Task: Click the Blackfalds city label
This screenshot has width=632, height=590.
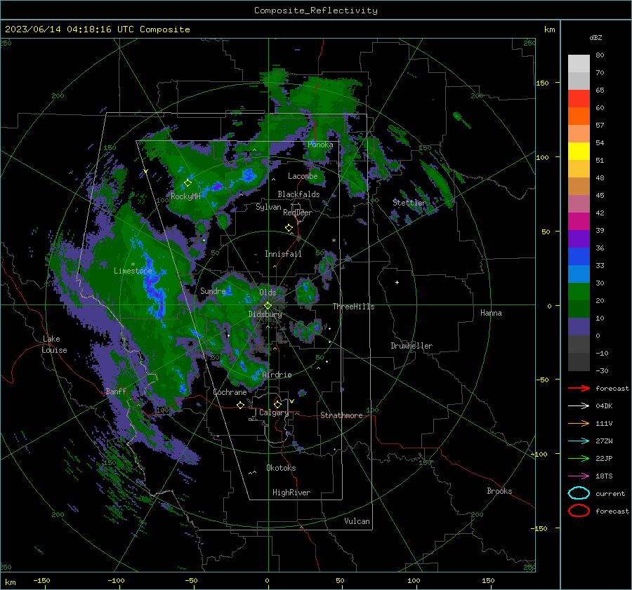Action: [x=298, y=194]
